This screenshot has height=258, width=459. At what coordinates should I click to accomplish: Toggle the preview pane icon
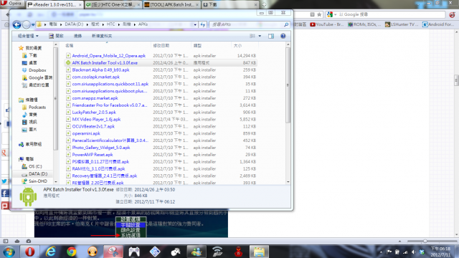[x=271, y=36]
